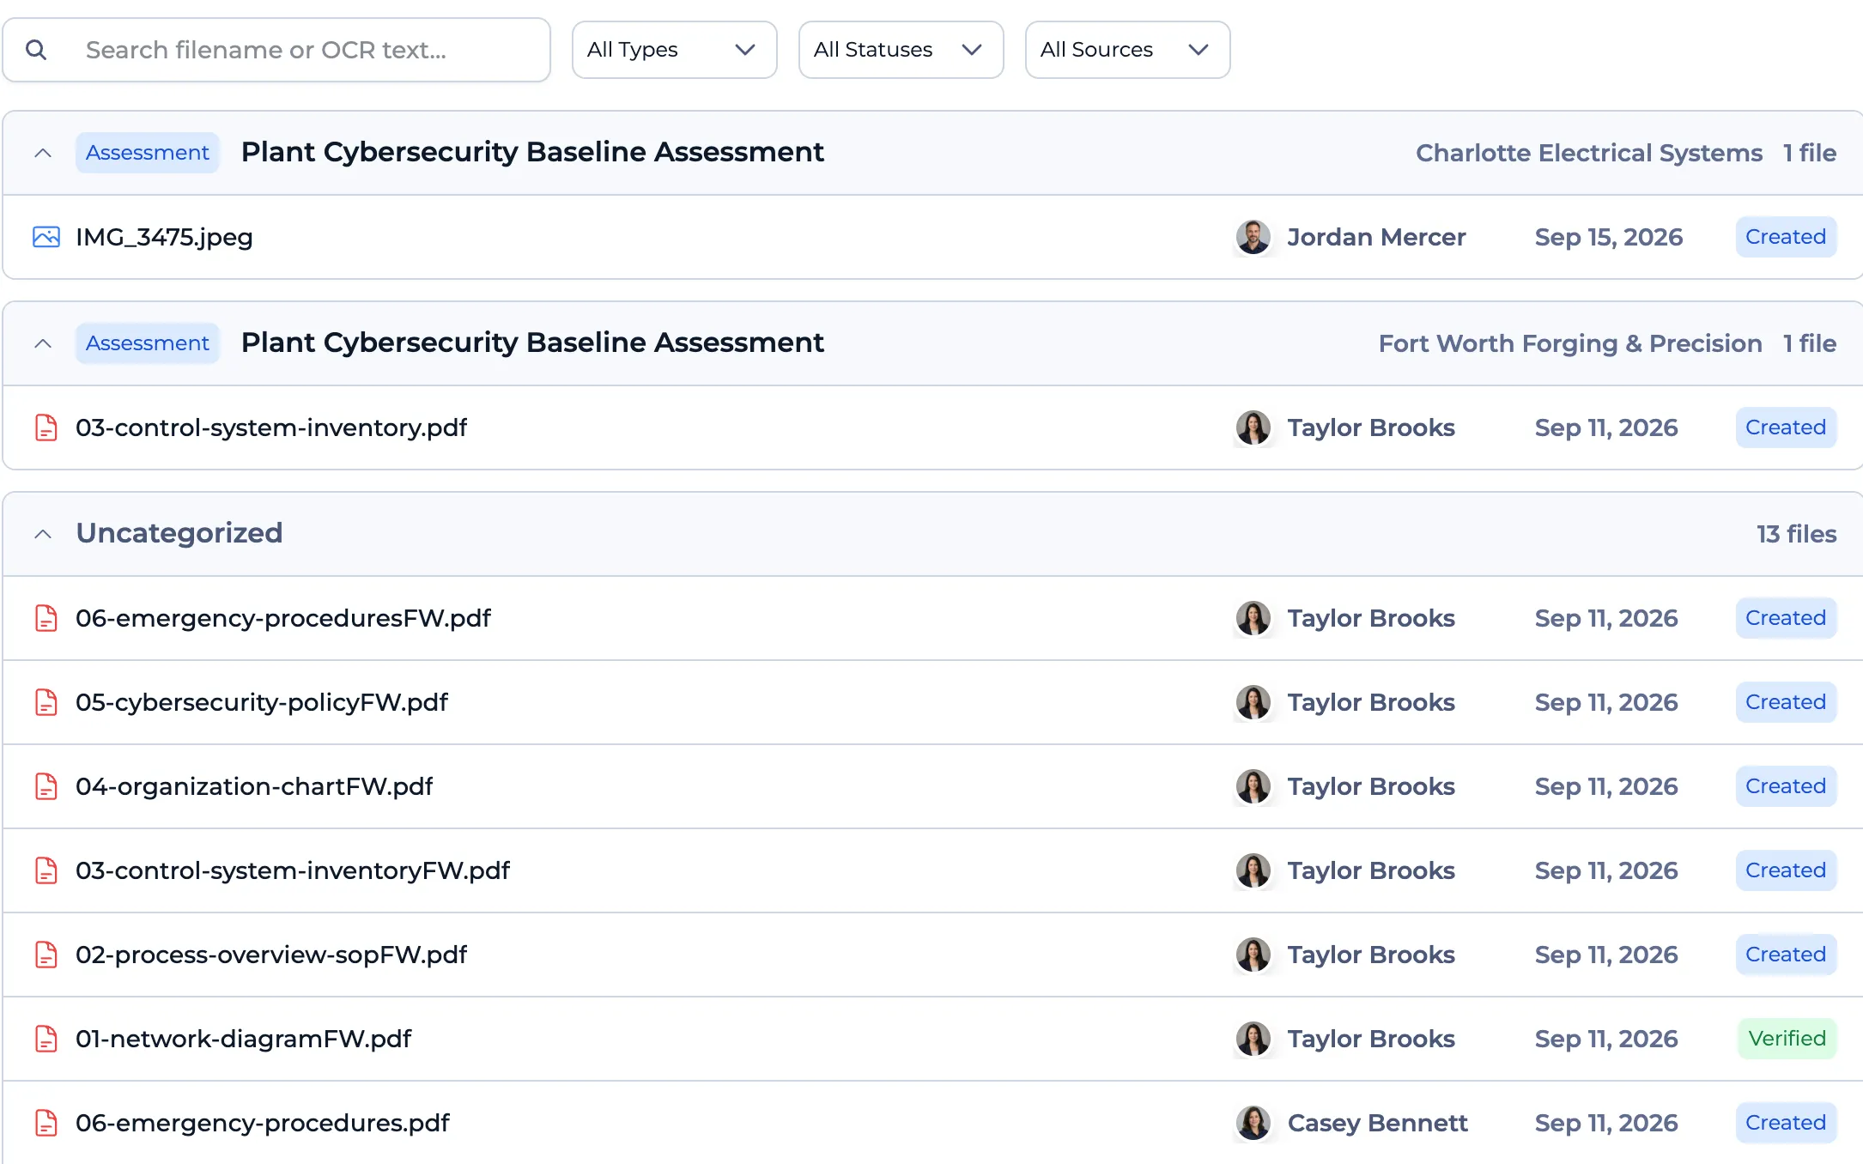Click Charlotte Electrical Systems label
1863x1164 pixels.
tap(1589, 153)
